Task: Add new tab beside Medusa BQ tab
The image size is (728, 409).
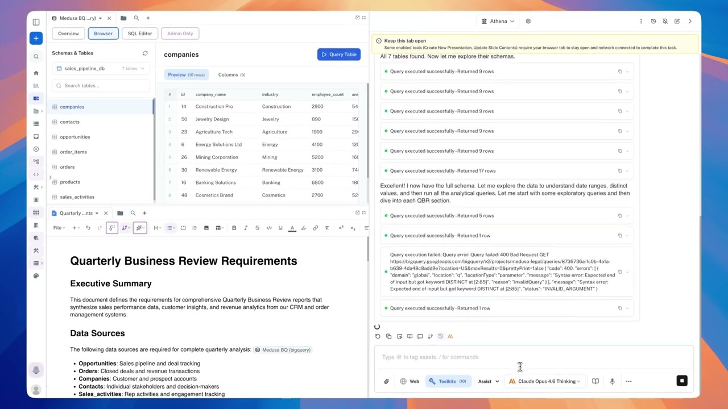Action: (148, 18)
